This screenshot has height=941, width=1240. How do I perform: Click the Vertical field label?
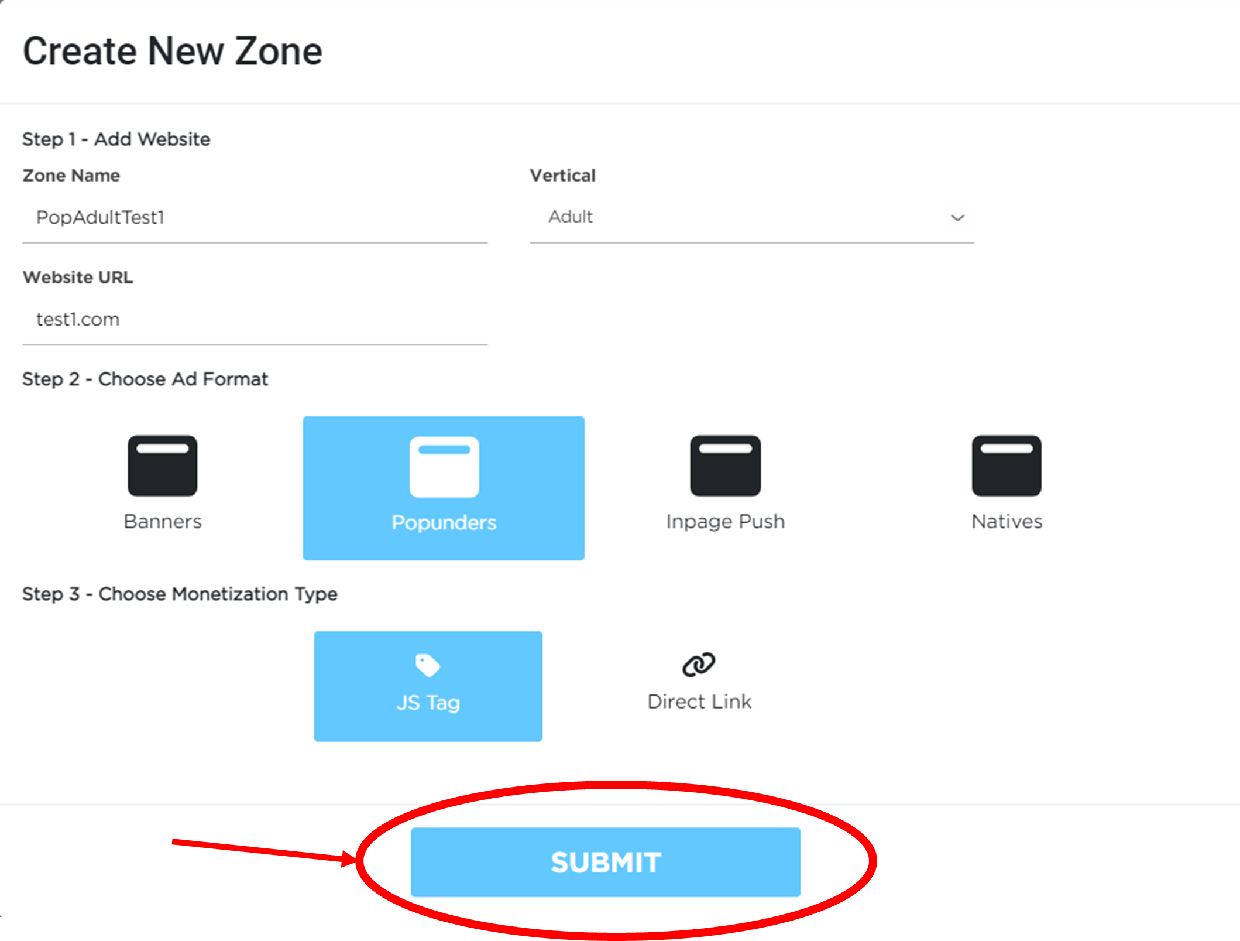(563, 176)
